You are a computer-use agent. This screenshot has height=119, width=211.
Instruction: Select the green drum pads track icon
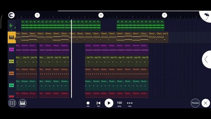12,85
